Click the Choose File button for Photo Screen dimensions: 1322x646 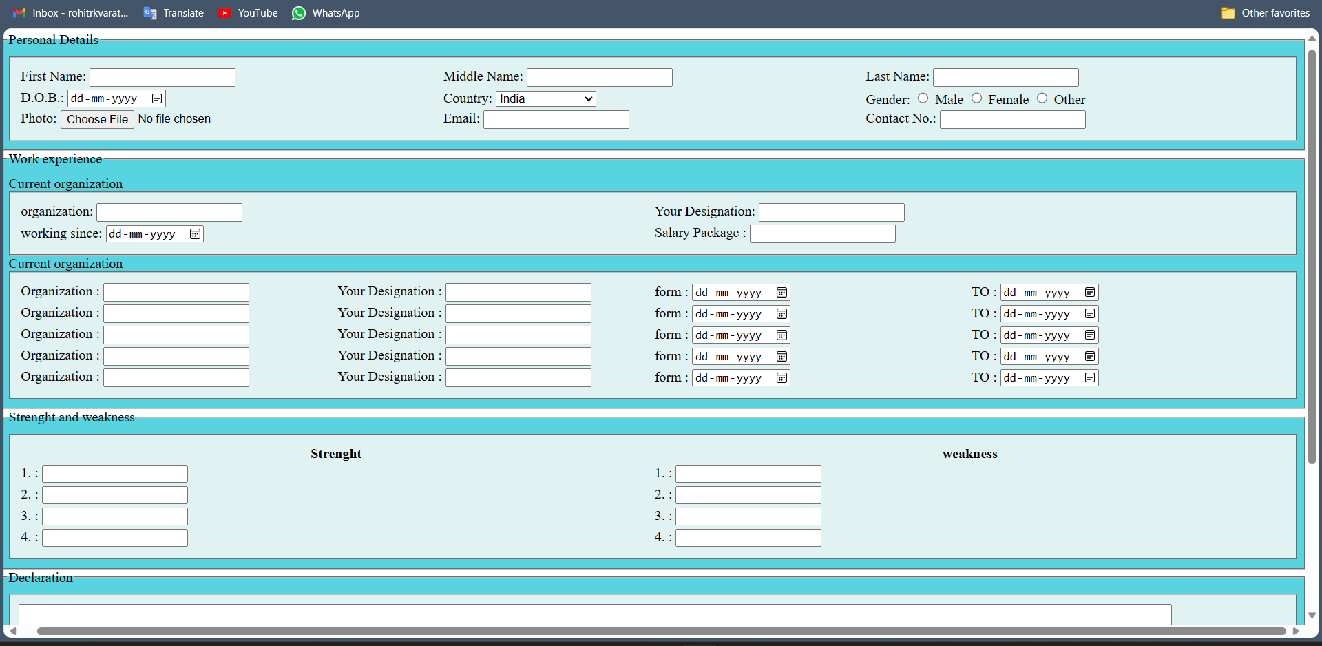[x=97, y=119]
